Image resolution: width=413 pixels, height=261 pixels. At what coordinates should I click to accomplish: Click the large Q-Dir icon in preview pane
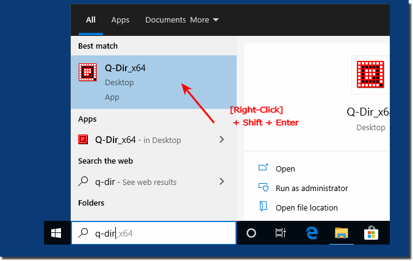(x=370, y=74)
